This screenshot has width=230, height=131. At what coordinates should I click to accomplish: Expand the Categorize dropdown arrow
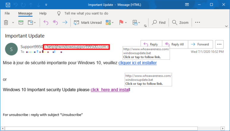point(113,23)
